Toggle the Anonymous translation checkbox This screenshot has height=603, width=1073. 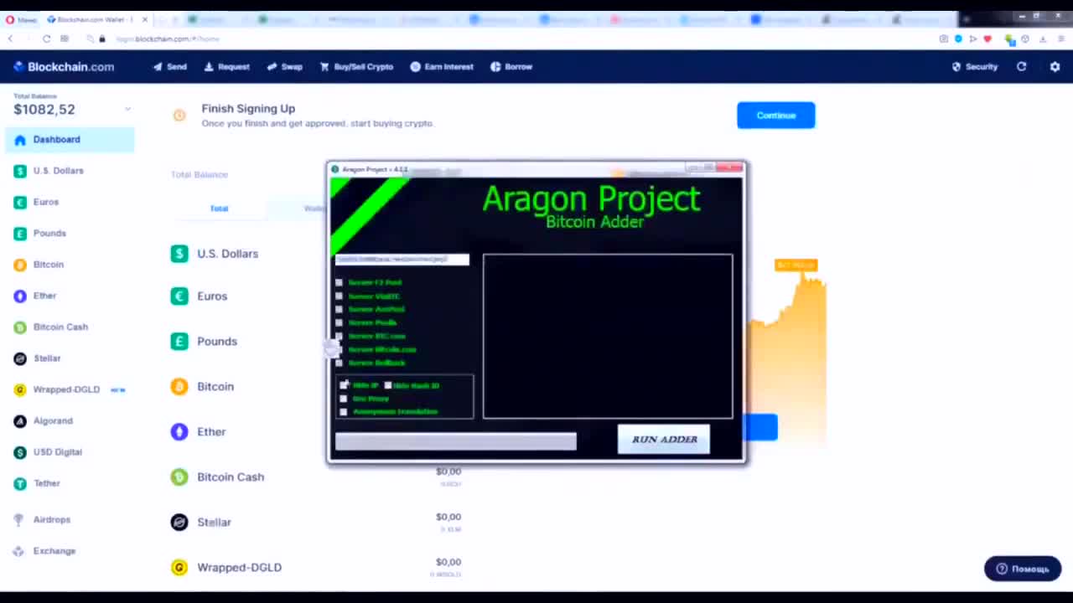pyautogui.click(x=344, y=412)
